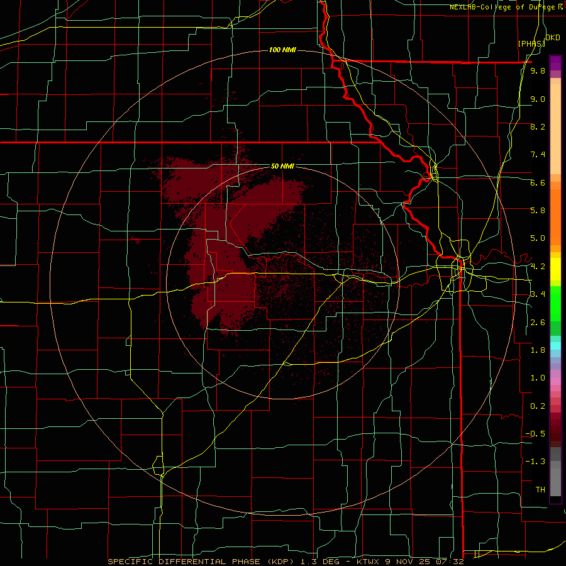Click the 1.8 value on color scale
The image size is (566, 566).
click(x=538, y=350)
